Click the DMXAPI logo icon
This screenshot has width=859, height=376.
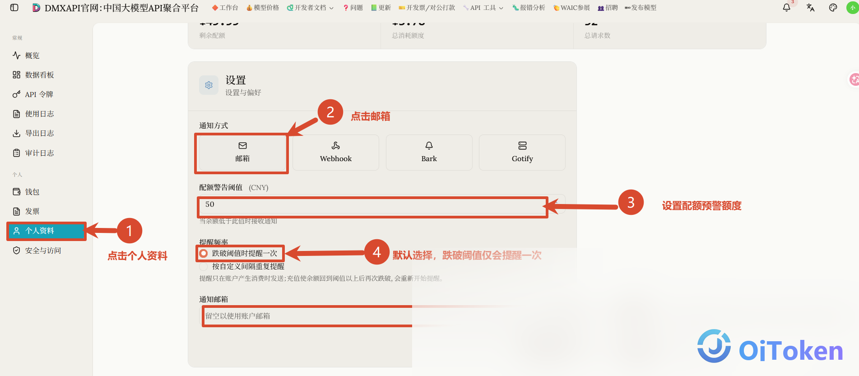click(x=37, y=8)
